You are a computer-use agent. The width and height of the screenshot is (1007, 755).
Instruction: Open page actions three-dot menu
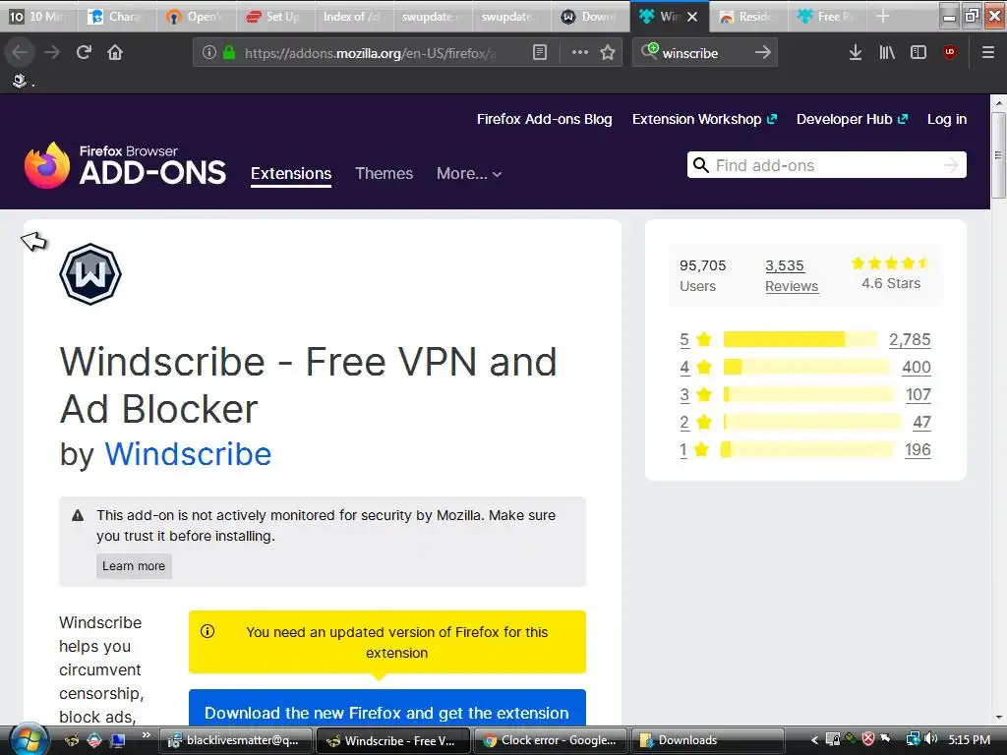(x=580, y=52)
